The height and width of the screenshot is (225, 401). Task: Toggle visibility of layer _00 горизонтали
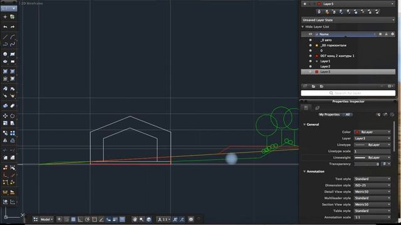point(311,46)
